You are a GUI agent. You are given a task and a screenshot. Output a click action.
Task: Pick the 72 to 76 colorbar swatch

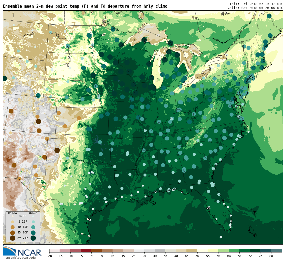[256, 251]
